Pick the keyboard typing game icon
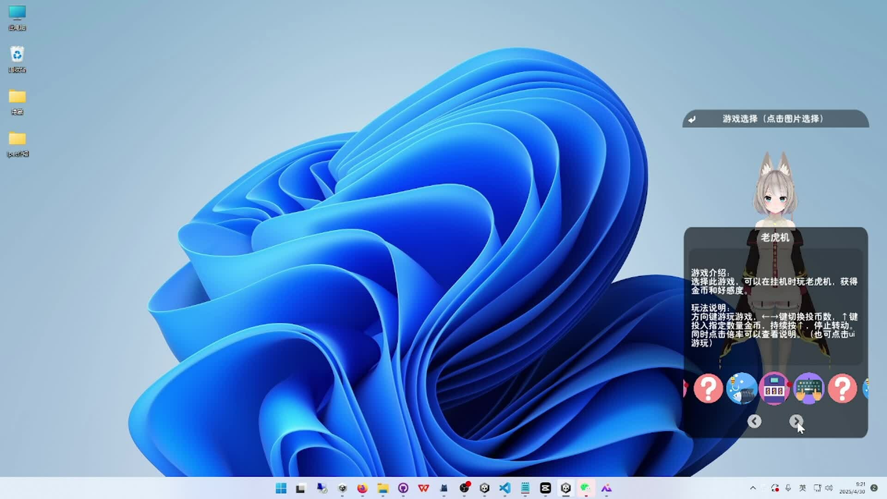 [808, 389]
